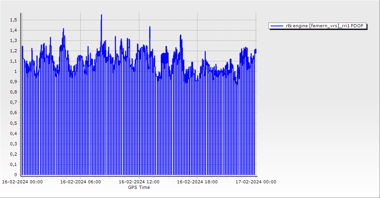Click the '16-02-2024 18:00' time axis label
The height and width of the screenshot is (198, 380).
pyautogui.click(x=197, y=182)
